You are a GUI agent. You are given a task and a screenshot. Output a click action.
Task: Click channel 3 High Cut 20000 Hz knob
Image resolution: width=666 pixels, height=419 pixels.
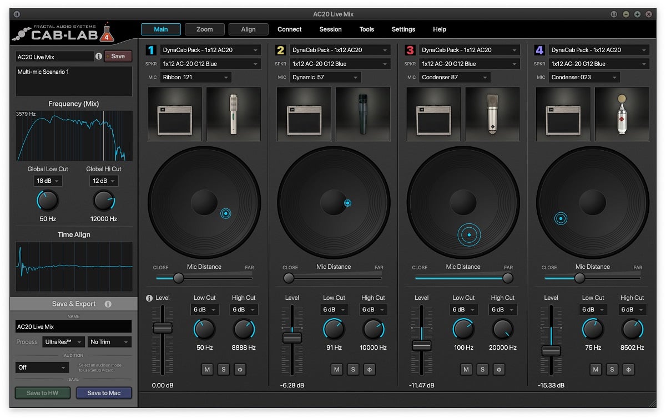coord(503,330)
